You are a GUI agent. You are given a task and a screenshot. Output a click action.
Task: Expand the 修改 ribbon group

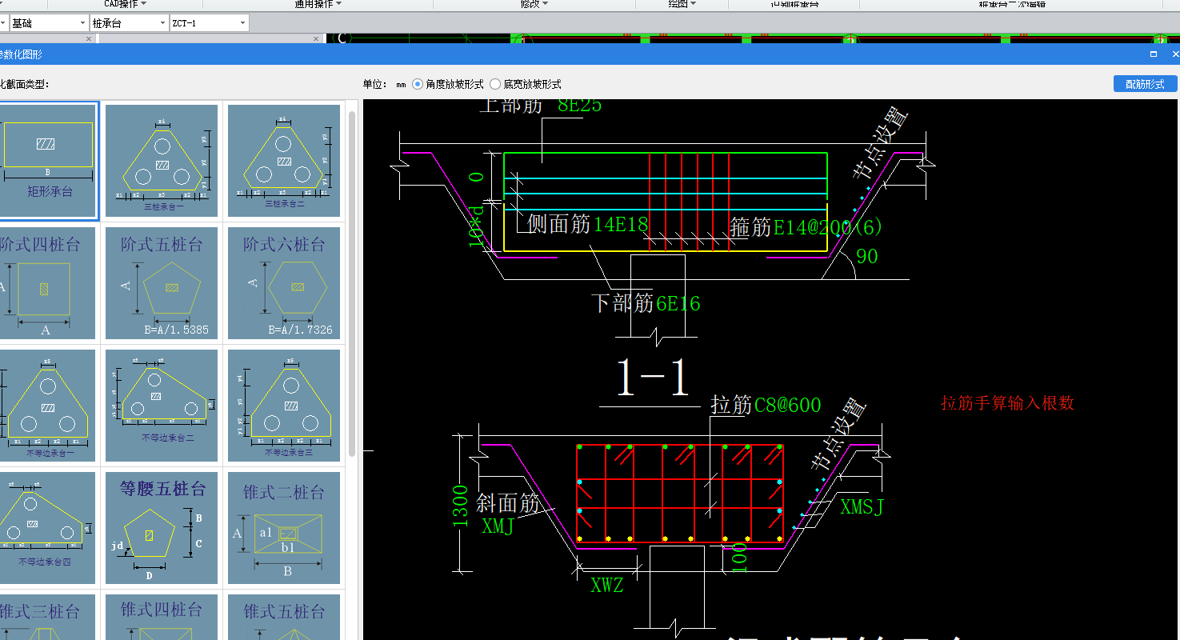[x=534, y=4]
